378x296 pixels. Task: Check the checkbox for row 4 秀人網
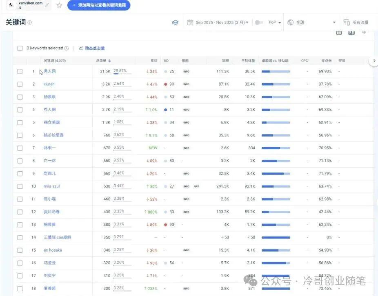tap(20, 110)
